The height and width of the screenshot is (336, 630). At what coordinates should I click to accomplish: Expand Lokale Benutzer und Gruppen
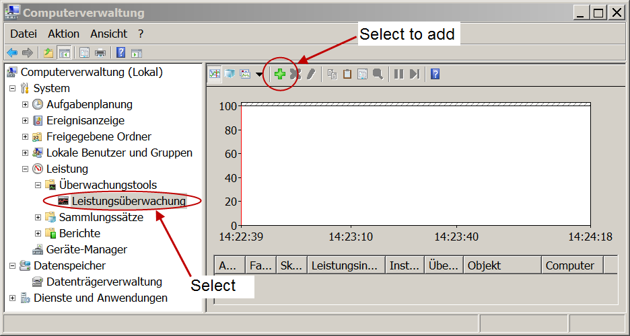point(25,153)
